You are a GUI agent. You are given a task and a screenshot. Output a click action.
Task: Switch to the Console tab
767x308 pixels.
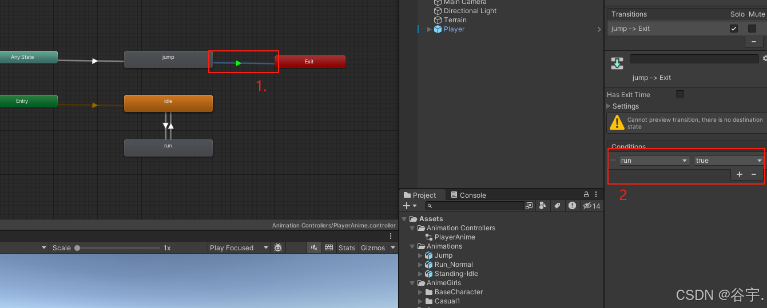(x=468, y=195)
